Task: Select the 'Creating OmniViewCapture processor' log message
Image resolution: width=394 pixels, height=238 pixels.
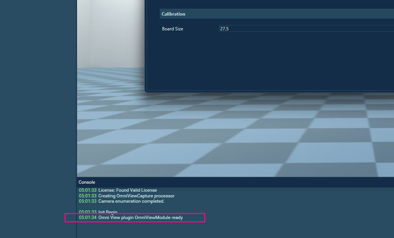Action: pyautogui.click(x=136, y=196)
